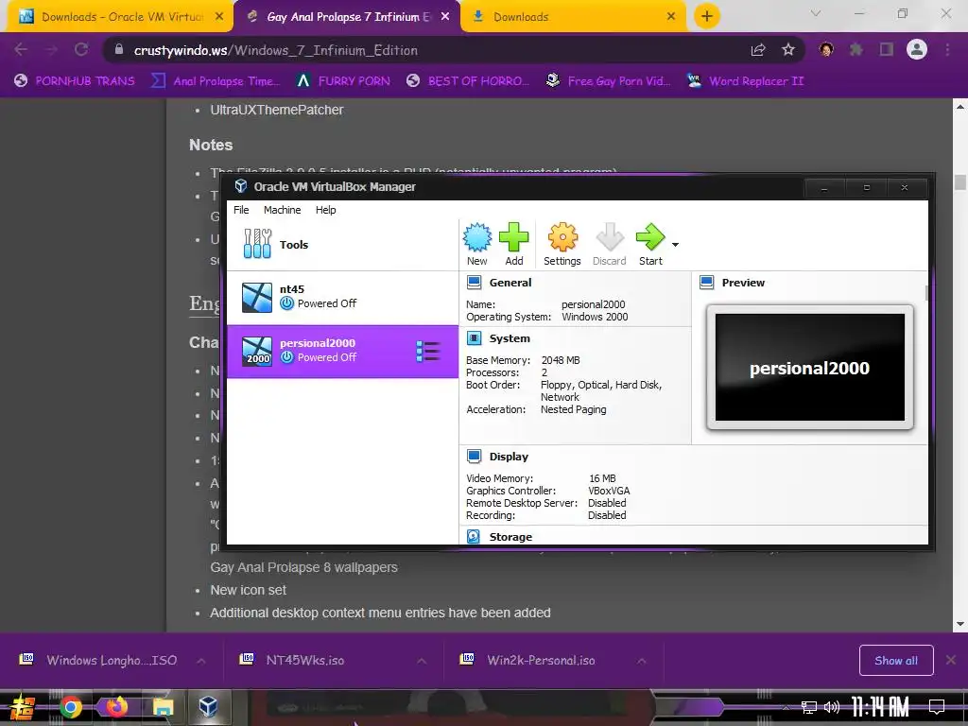Select the nt45 virtual machine
The width and height of the screenshot is (968, 726).
pyautogui.click(x=342, y=297)
